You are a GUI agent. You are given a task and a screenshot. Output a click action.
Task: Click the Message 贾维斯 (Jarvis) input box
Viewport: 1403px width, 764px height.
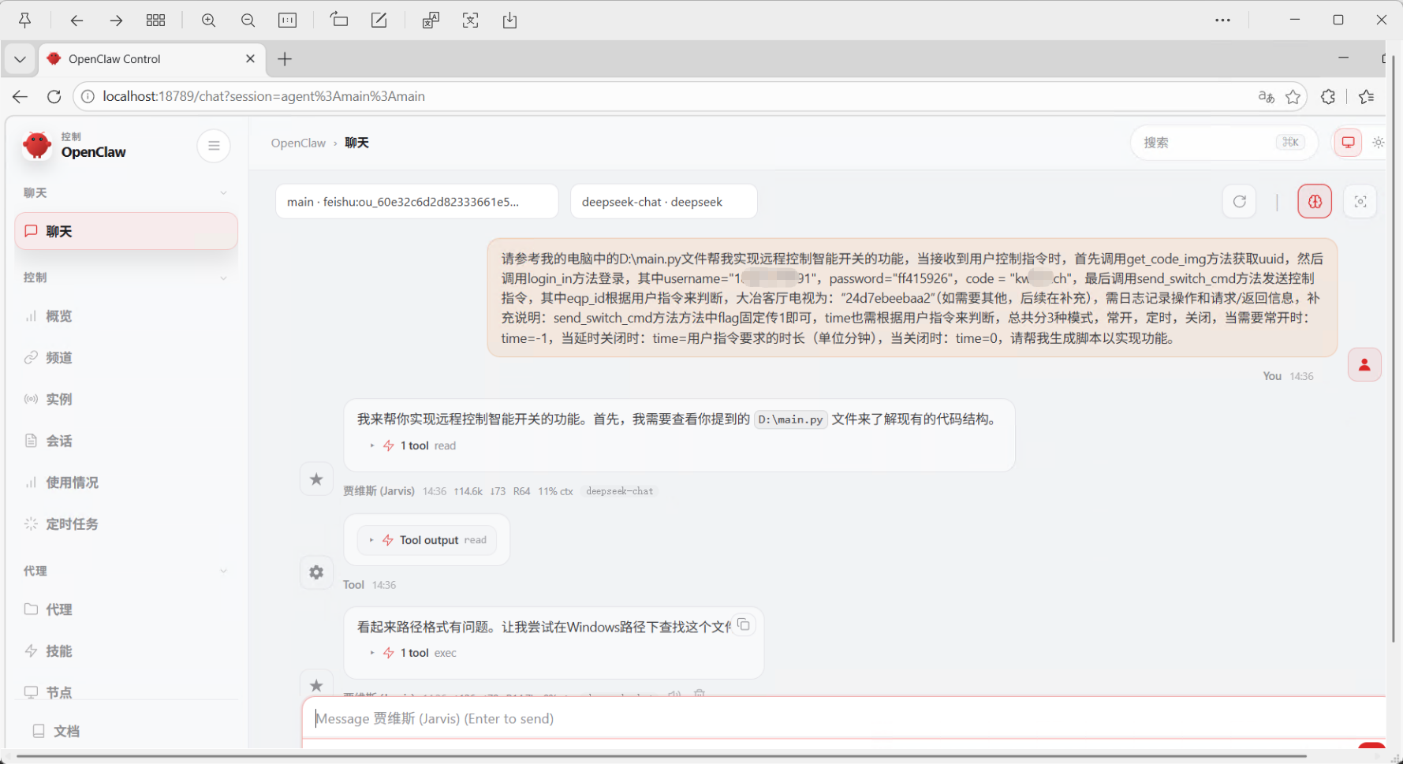pyautogui.click(x=844, y=718)
